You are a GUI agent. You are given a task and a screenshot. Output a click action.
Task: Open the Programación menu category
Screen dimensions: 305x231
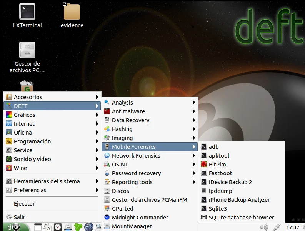pos(52,141)
